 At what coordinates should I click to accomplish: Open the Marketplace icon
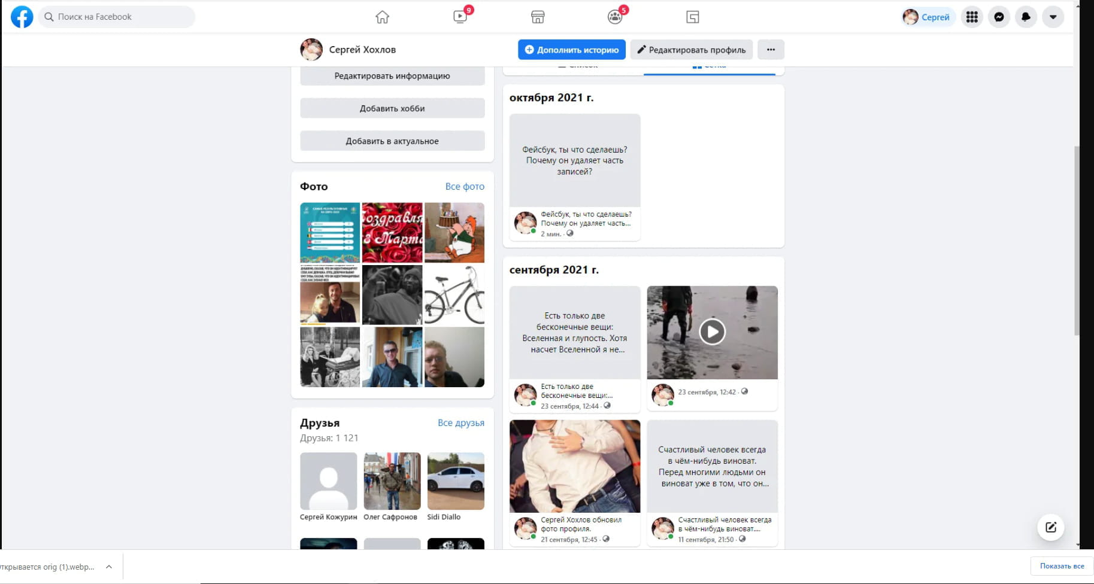[x=538, y=17]
